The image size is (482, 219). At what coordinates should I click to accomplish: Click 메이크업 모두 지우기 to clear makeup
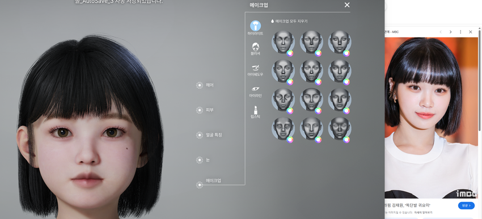291,21
